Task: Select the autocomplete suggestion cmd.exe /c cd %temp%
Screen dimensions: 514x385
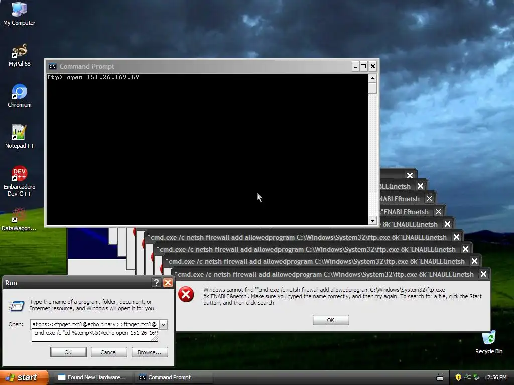Action: tap(95, 333)
